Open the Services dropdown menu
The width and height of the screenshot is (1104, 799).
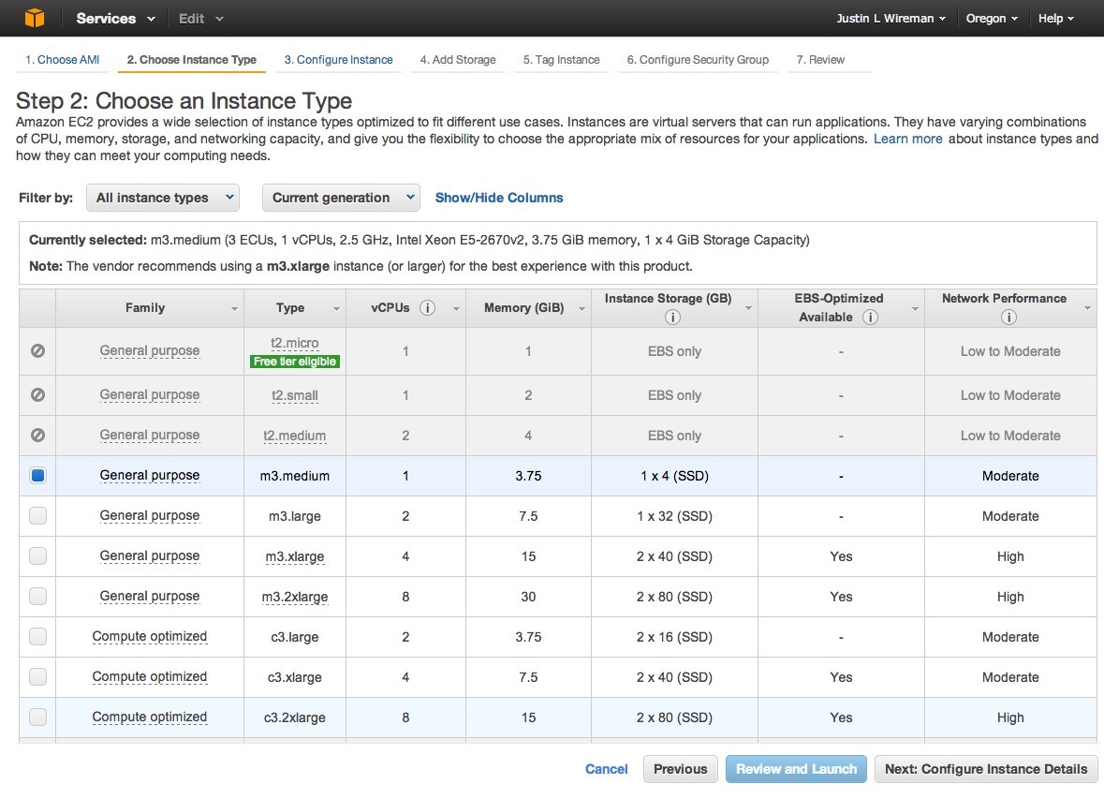click(x=115, y=19)
